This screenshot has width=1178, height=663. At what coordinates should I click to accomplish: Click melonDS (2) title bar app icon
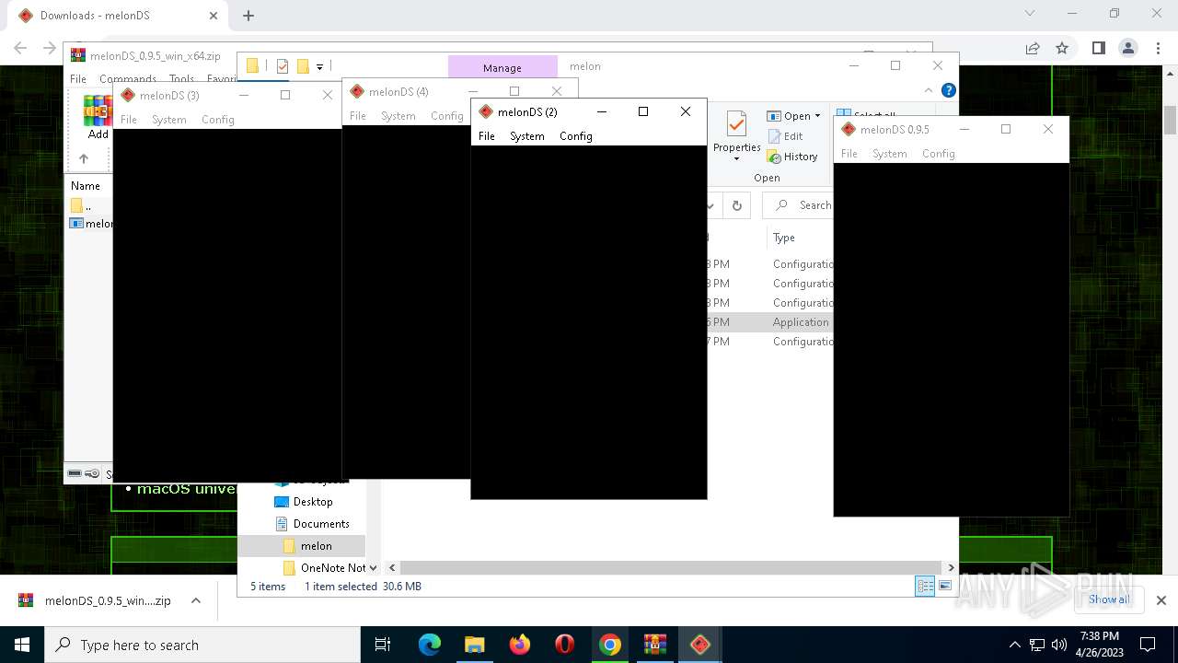[486, 111]
